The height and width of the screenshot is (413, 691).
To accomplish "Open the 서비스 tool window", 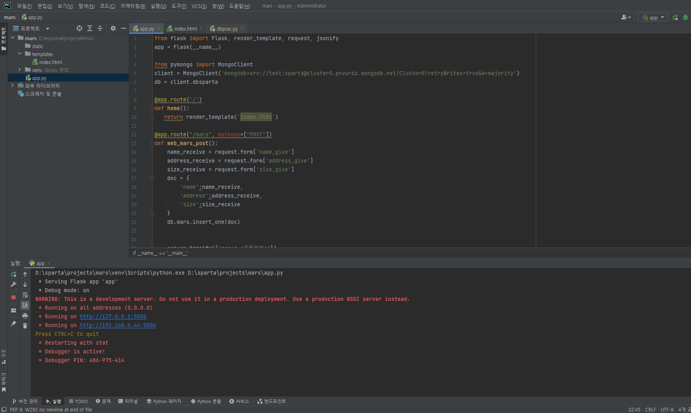I will (239, 401).
